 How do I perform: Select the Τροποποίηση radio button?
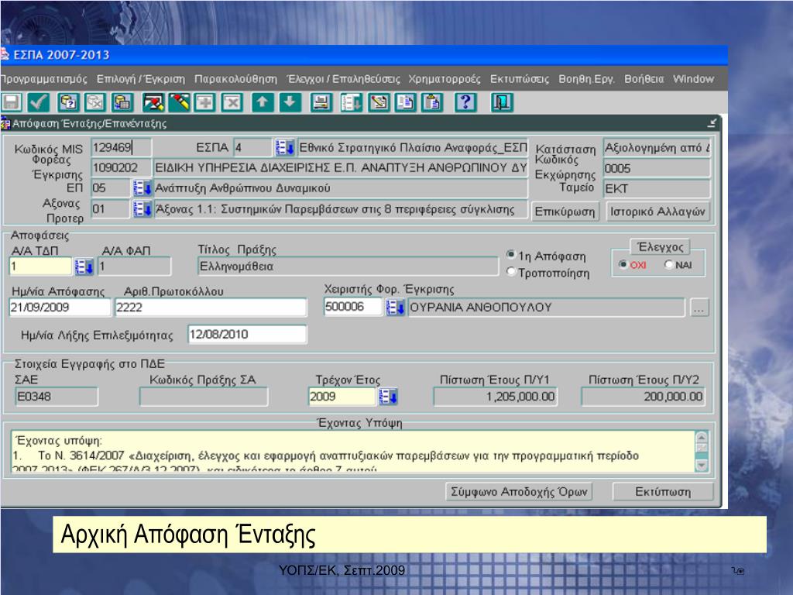[511, 272]
